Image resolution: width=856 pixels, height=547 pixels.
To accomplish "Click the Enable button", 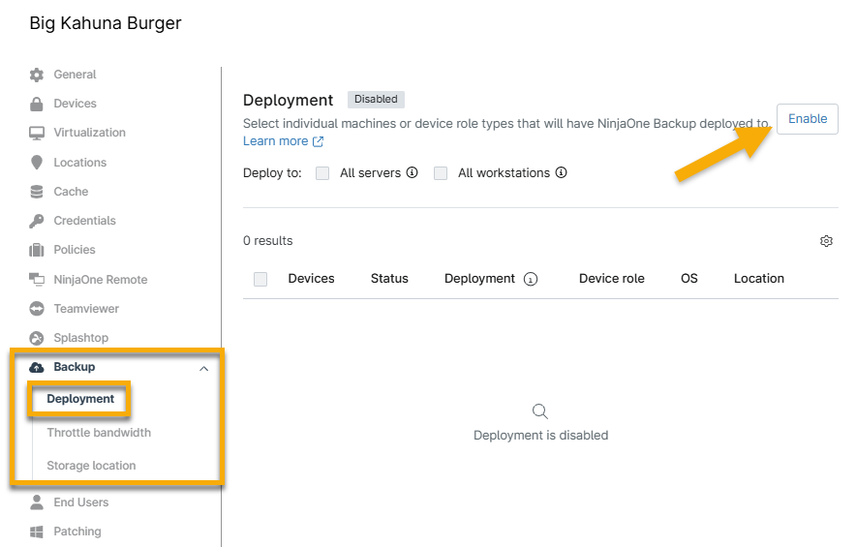I will point(807,119).
